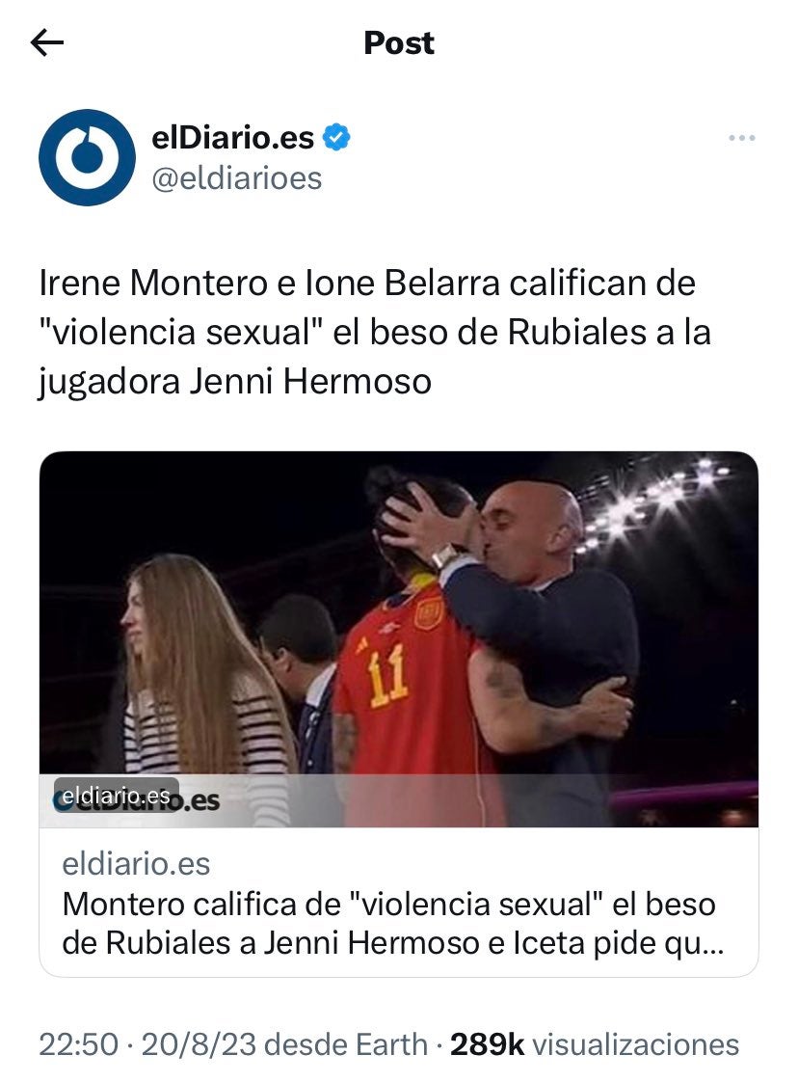Open elDiario.es profile avatar
The image size is (798, 1082).
click(x=87, y=157)
